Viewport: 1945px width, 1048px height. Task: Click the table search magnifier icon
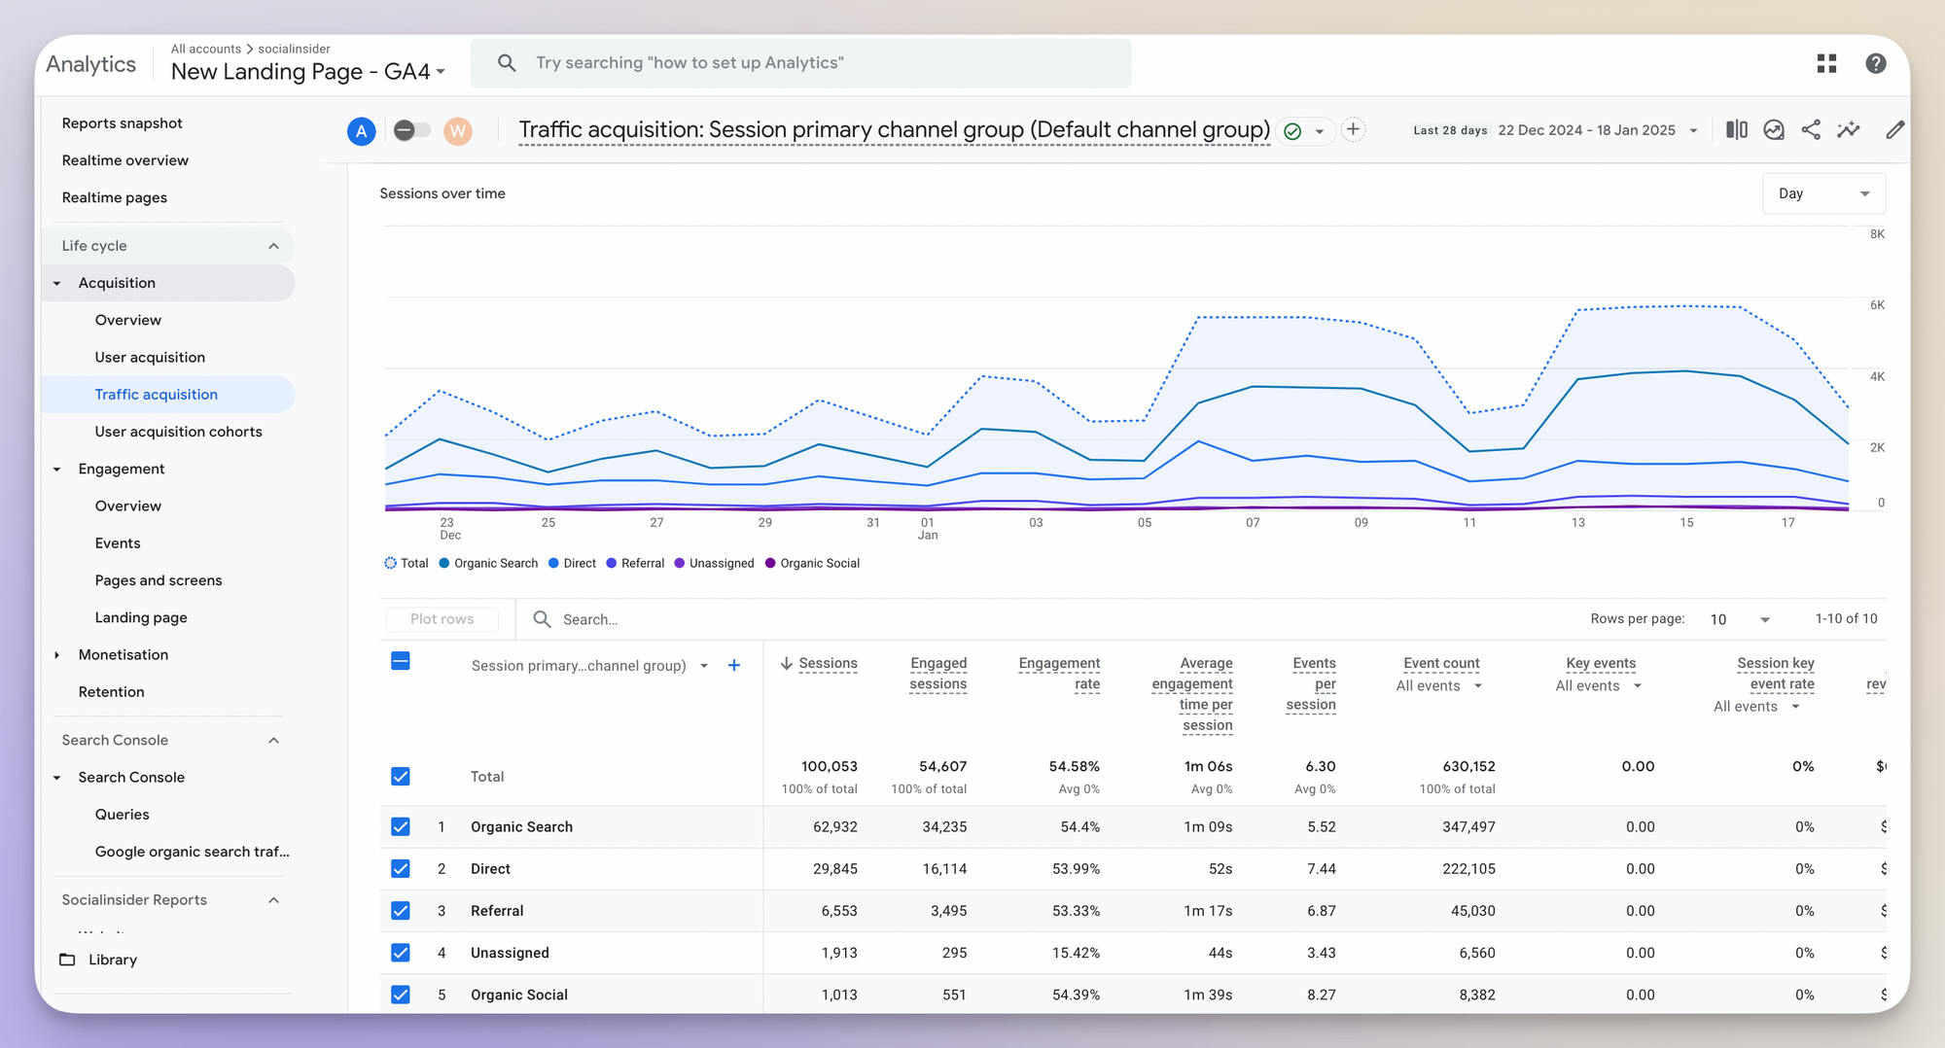click(543, 619)
